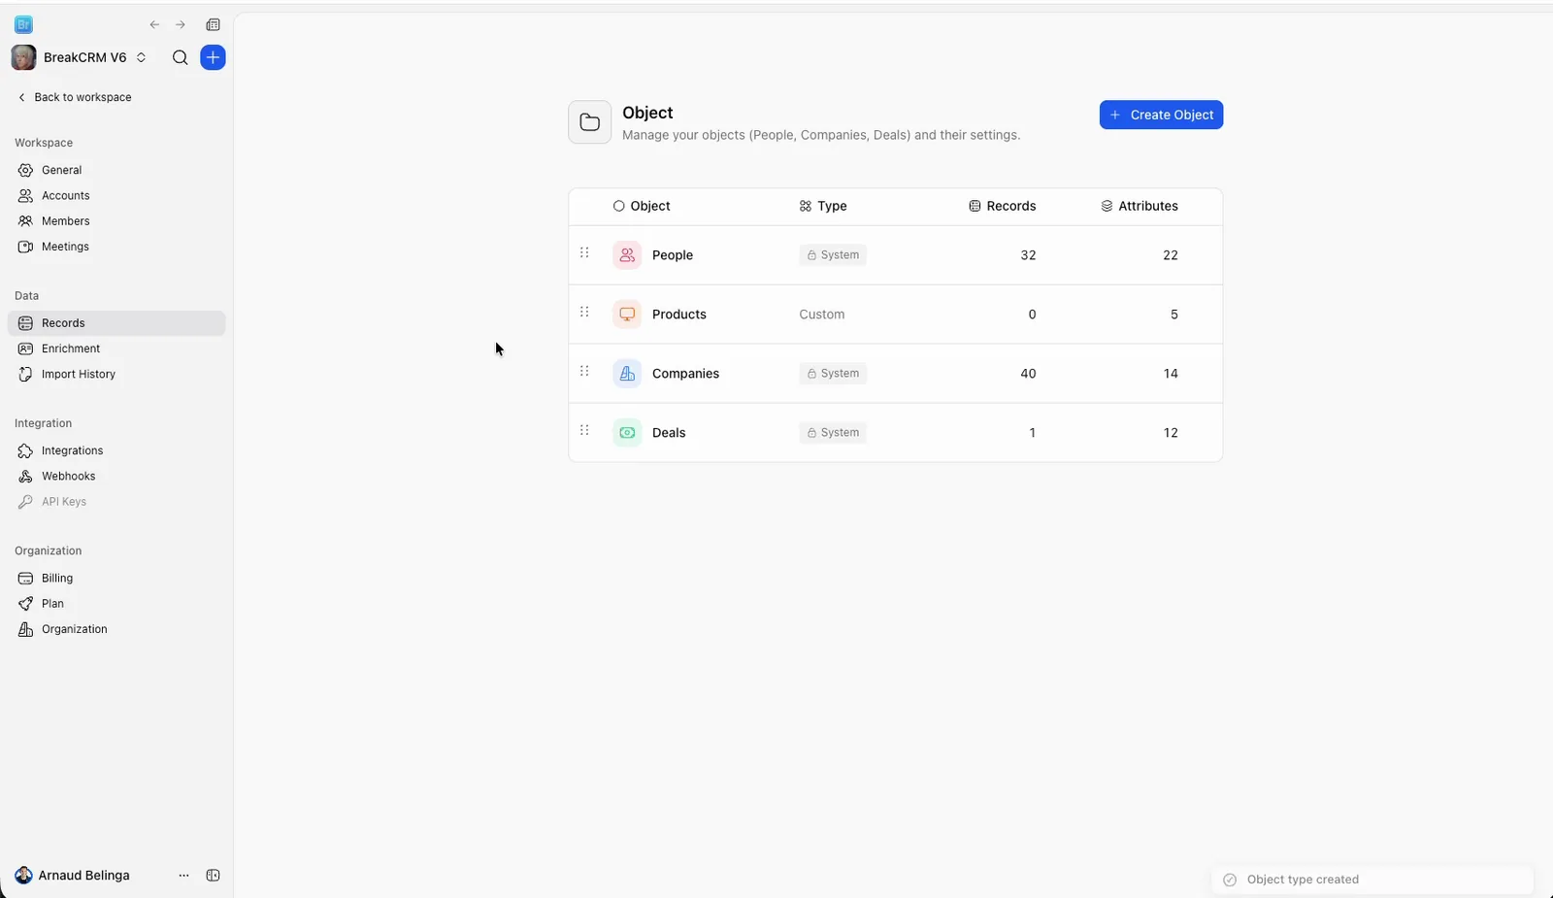This screenshot has height=898, width=1553.
Task: Open the People object name
Action: (x=673, y=255)
